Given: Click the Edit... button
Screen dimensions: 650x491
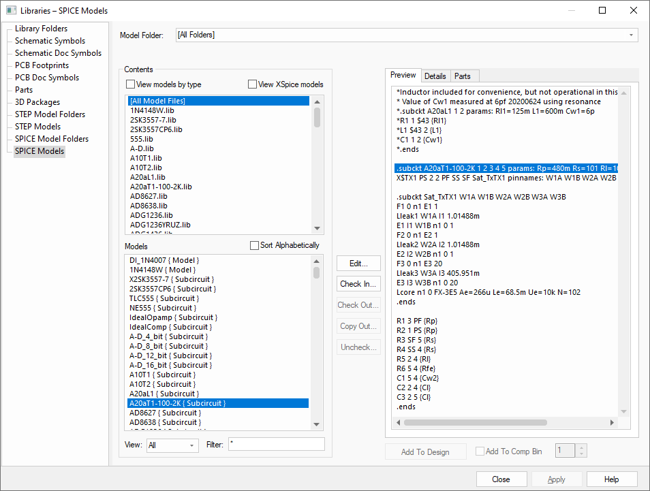Looking at the screenshot, I should [x=359, y=264].
